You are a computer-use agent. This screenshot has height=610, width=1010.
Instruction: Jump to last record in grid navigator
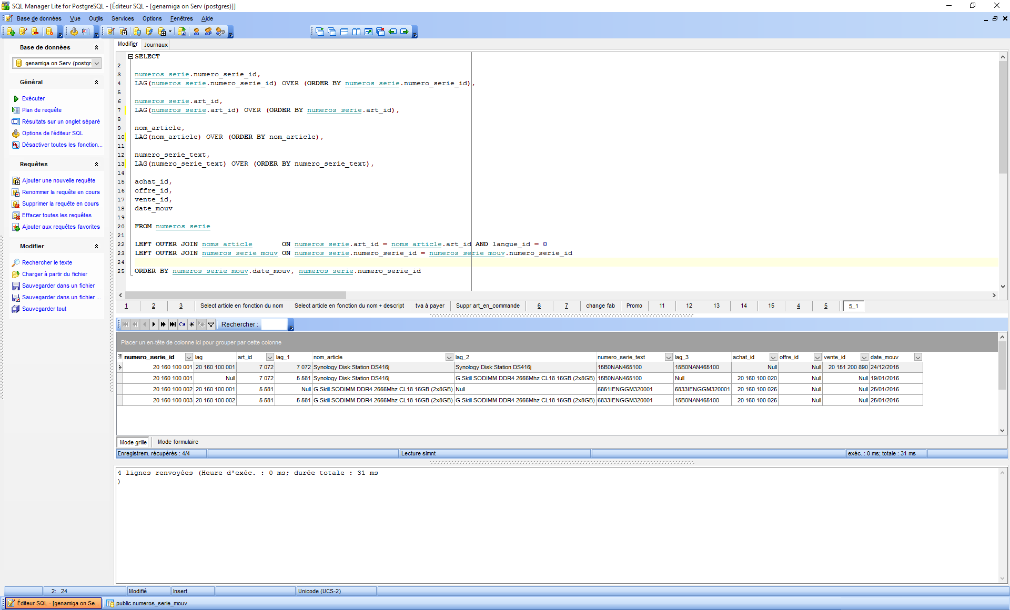click(x=173, y=324)
